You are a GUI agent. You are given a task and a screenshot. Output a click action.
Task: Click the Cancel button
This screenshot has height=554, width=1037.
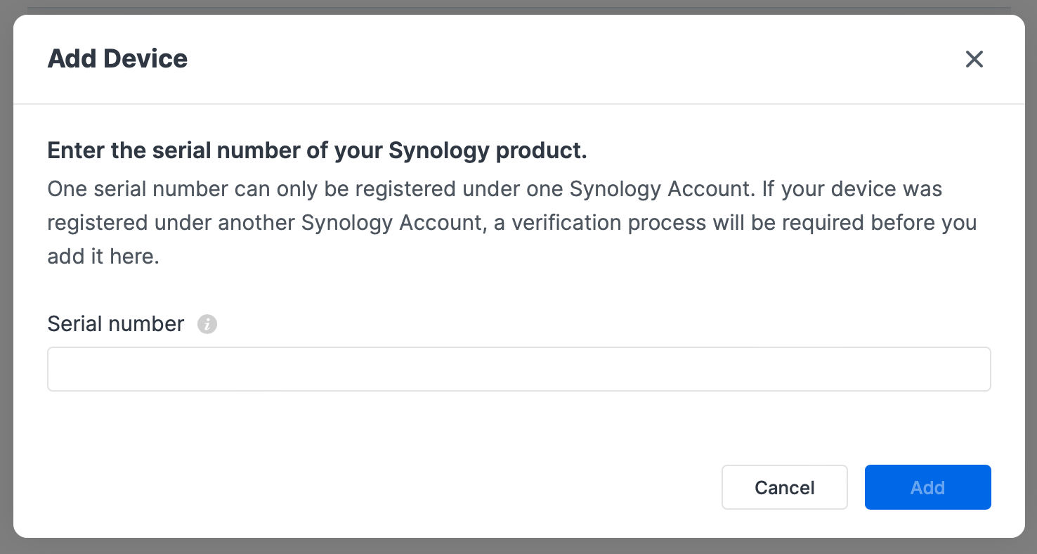[784, 487]
